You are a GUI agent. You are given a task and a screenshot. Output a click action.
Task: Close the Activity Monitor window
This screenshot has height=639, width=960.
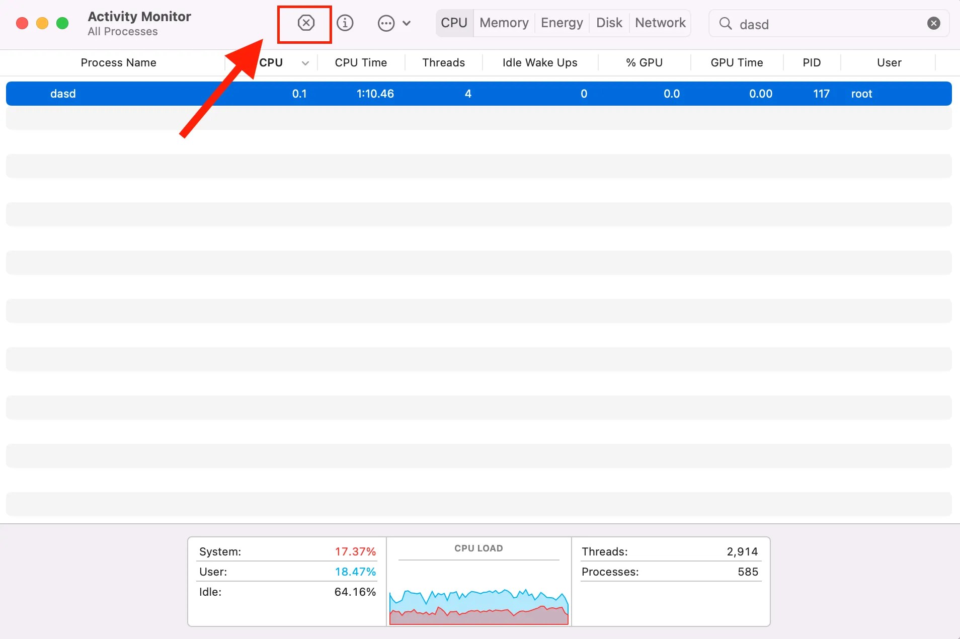click(22, 23)
